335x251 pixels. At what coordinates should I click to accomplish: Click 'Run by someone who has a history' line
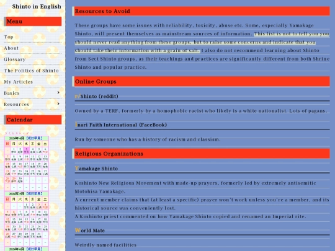point(148,139)
